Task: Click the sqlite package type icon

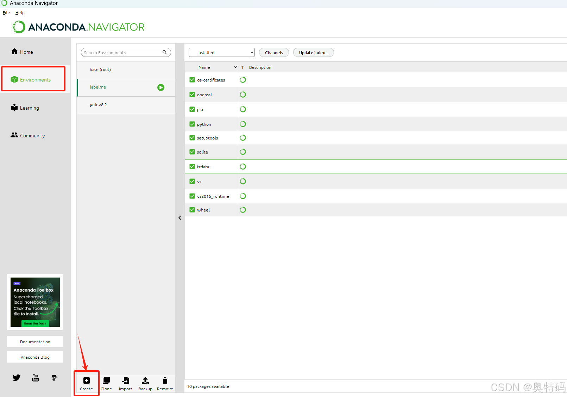Action: 243,152
